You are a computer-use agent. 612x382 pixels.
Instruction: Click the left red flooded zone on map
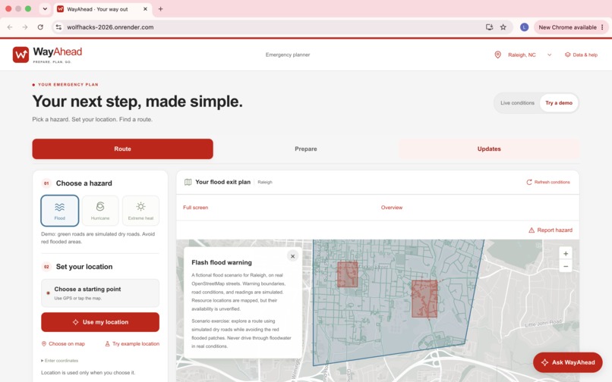347,274
